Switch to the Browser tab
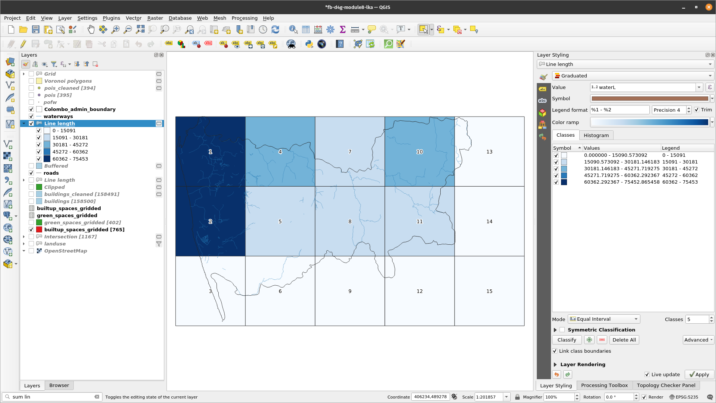The image size is (716, 403). pyautogui.click(x=59, y=385)
